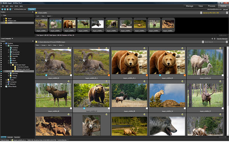Viewport: 229px width, 143px height.
Task: Click the Favorites tab at bottom left
Action: [17, 137]
